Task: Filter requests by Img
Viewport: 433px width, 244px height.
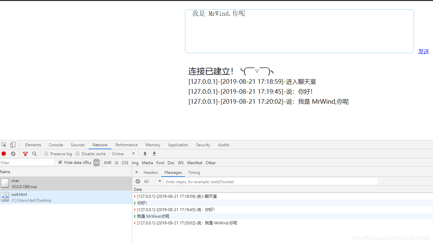Action: pyautogui.click(x=135, y=163)
